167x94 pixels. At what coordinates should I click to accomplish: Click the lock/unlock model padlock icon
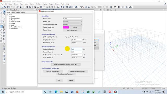click(x=21, y=7)
